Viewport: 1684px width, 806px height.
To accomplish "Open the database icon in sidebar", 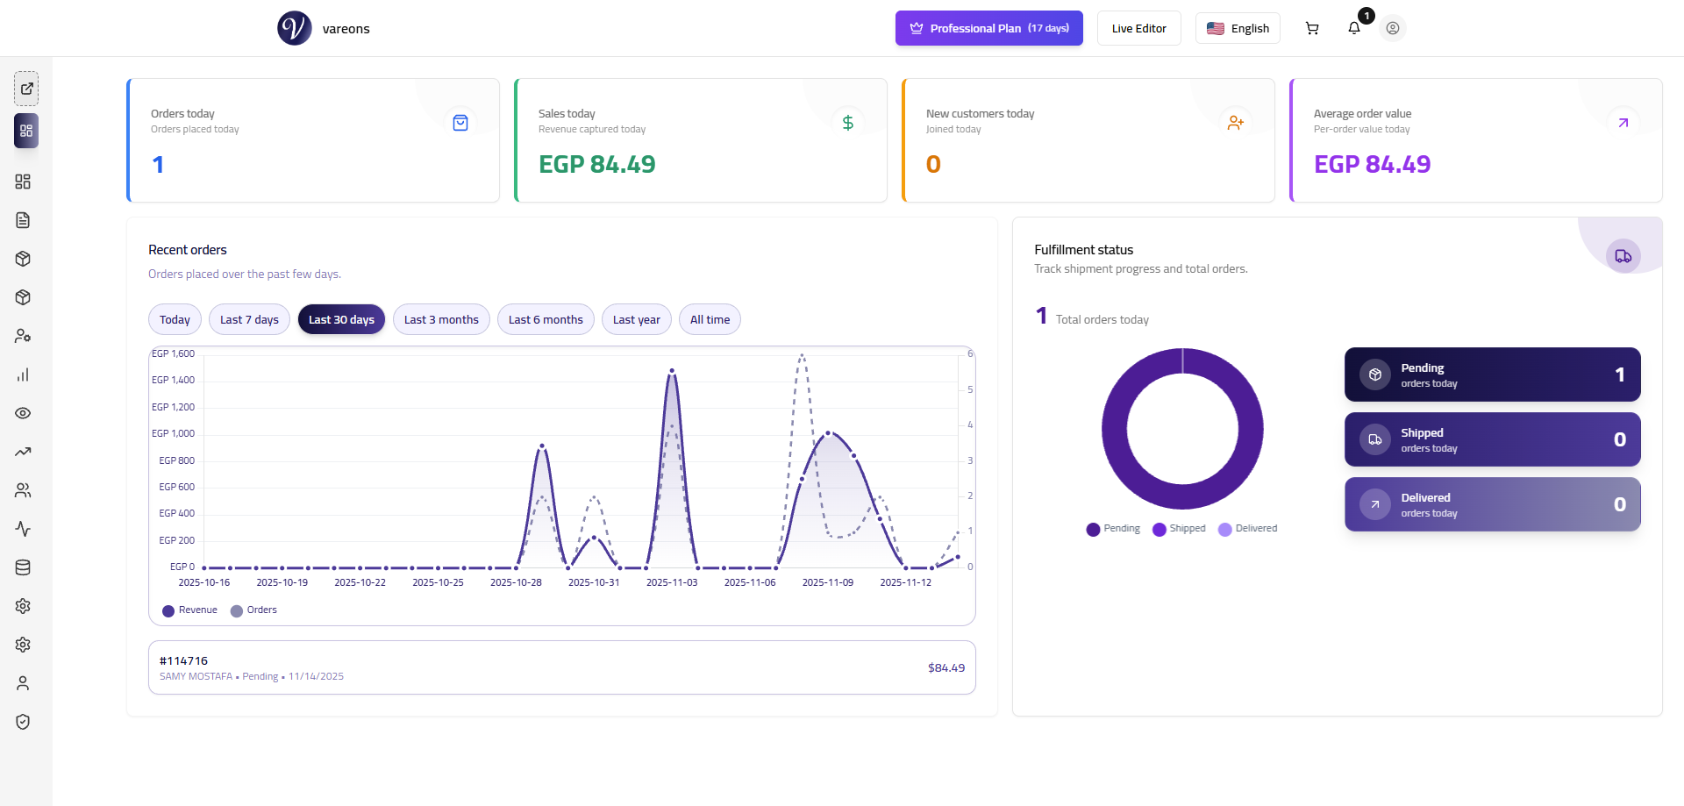I will (23, 567).
